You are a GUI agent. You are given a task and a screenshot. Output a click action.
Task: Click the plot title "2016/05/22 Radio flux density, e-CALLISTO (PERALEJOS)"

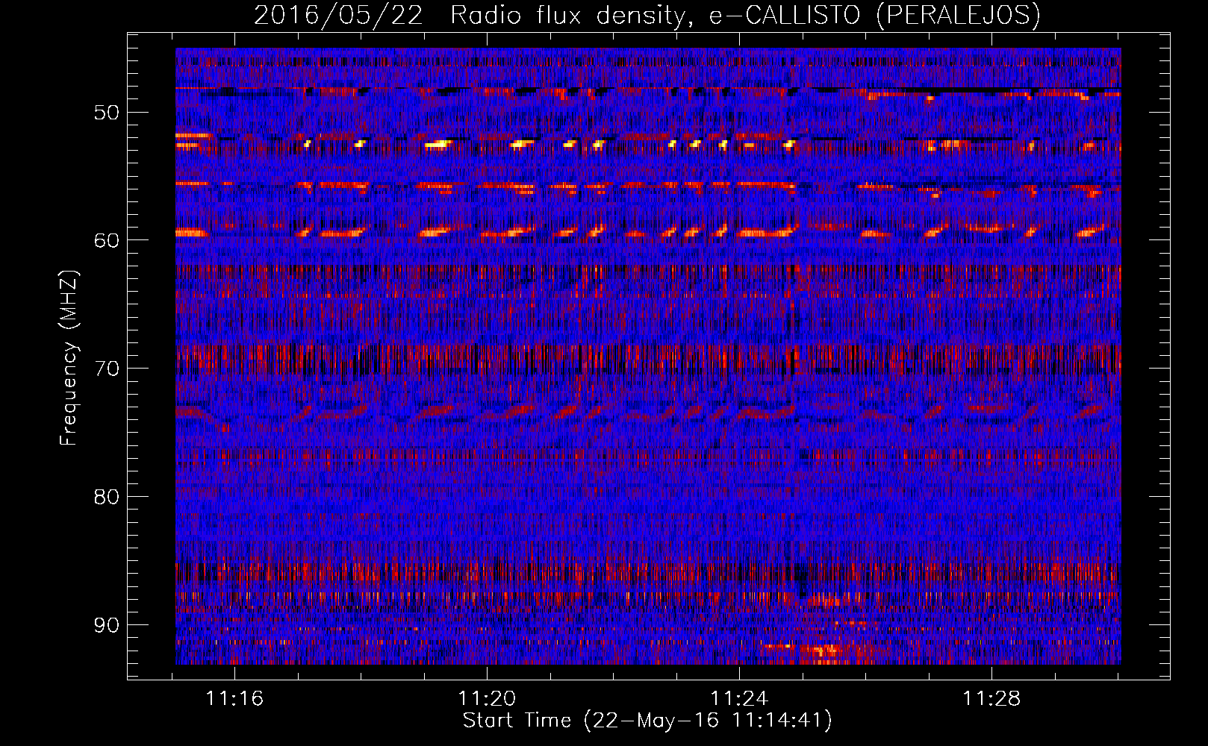(x=647, y=15)
